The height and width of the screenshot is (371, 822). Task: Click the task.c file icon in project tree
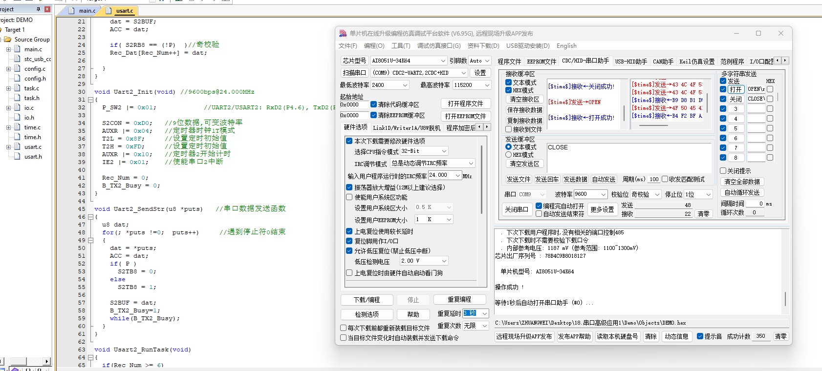tap(18, 88)
